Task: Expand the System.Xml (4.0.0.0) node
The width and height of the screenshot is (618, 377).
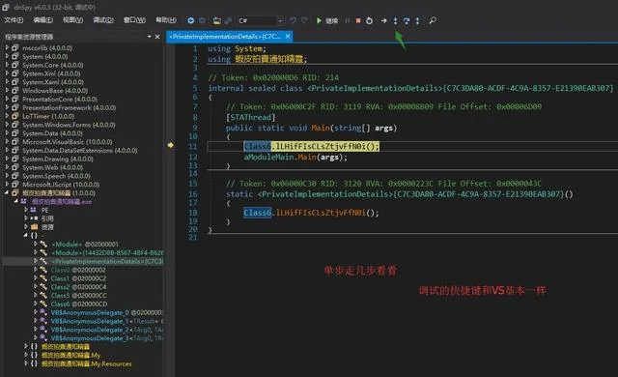Action: (7, 73)
